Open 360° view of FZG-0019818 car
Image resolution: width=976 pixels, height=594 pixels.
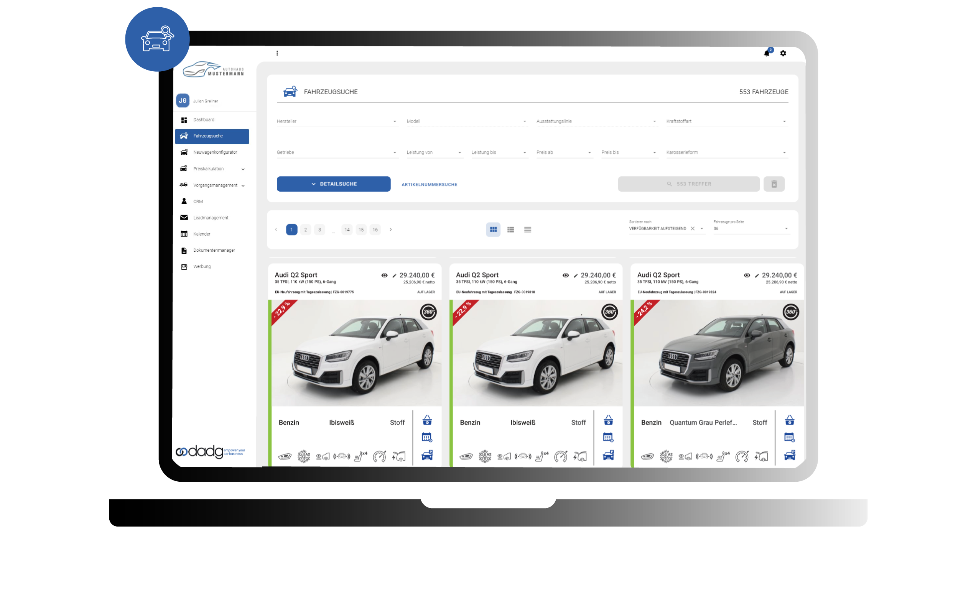(x=610, y=312)
